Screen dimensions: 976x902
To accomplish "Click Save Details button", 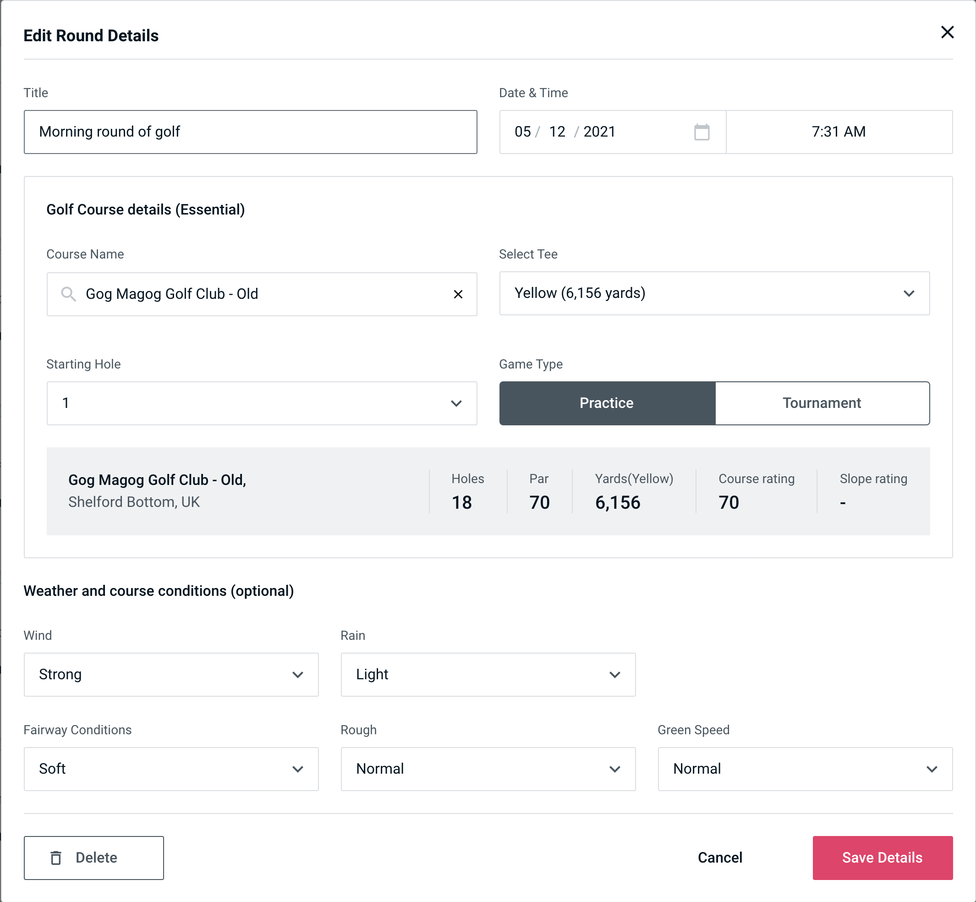I will [x=882, y=857].
